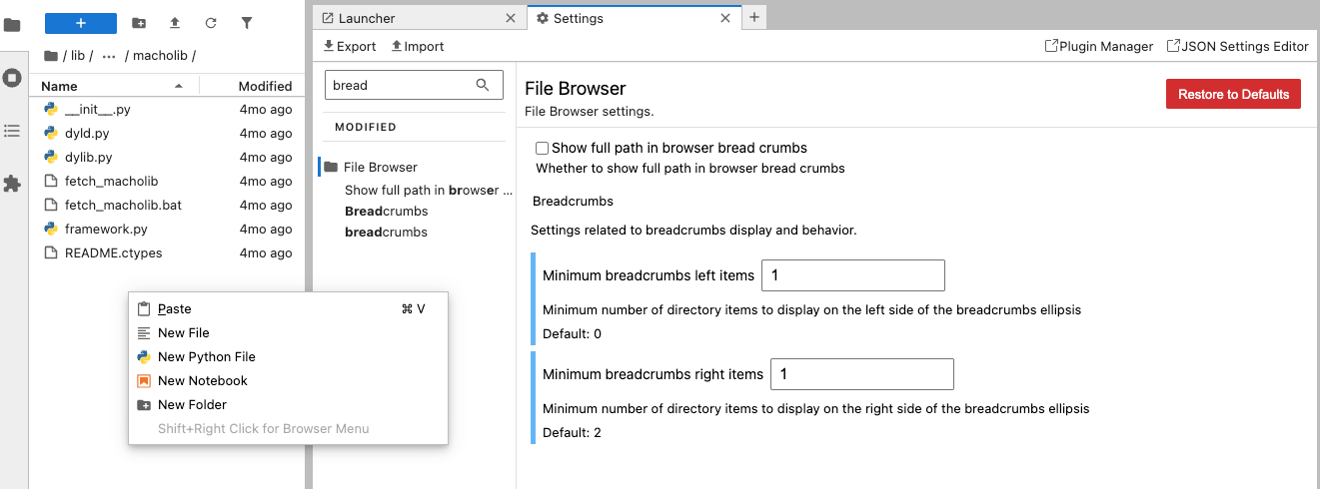Open the JSON Settings Editor
The image size is (1320, 489).
click(1238, 47)
